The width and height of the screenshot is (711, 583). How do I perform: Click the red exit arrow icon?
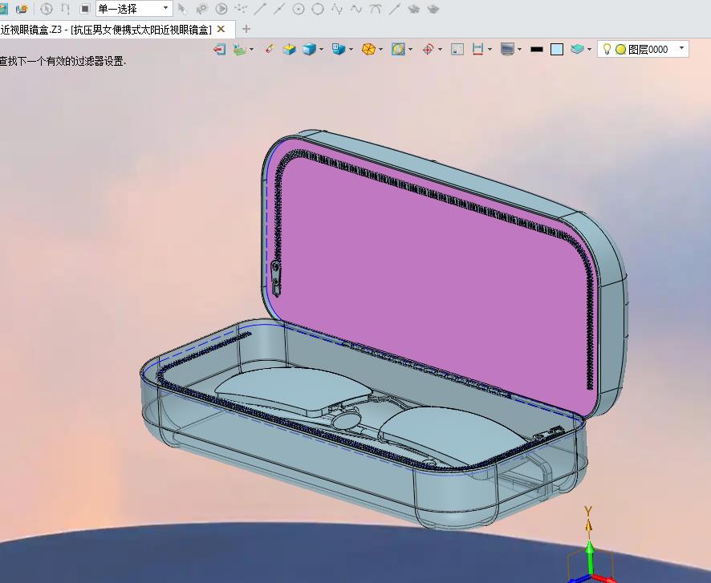(x=220, y=49)
